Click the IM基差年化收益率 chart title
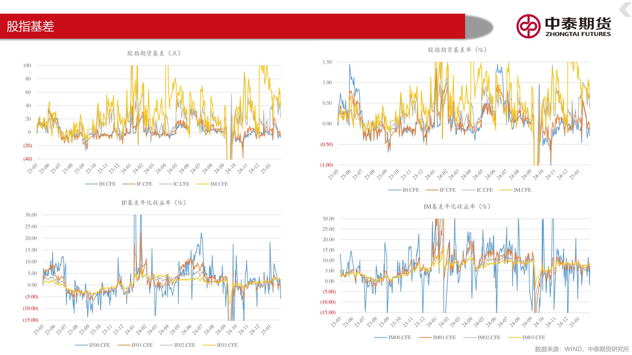The width and height of the screenshot is (632, 355). 457,207
